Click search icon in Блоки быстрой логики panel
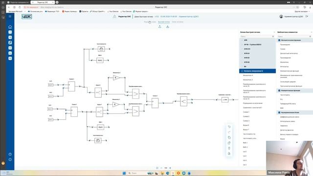313x176 pixels. pos(273,37)
